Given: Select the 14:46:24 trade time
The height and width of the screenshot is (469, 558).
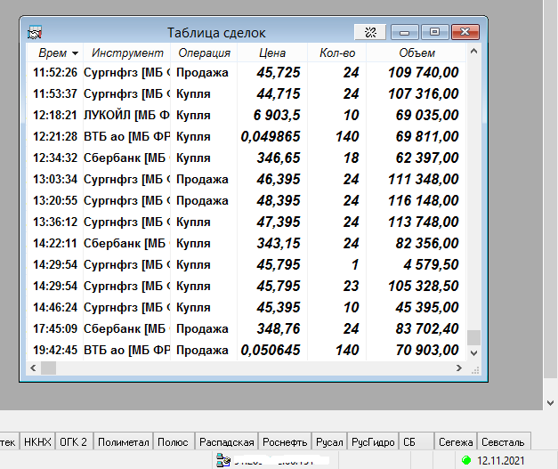Looking at the screenshot, I should click(x=55, y=307).
